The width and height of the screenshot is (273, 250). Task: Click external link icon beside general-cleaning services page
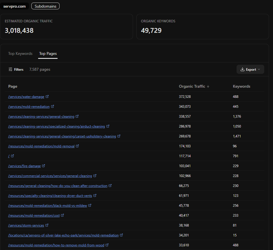pos(77,116)
